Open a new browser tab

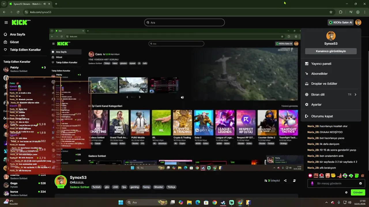pos(56,4)
